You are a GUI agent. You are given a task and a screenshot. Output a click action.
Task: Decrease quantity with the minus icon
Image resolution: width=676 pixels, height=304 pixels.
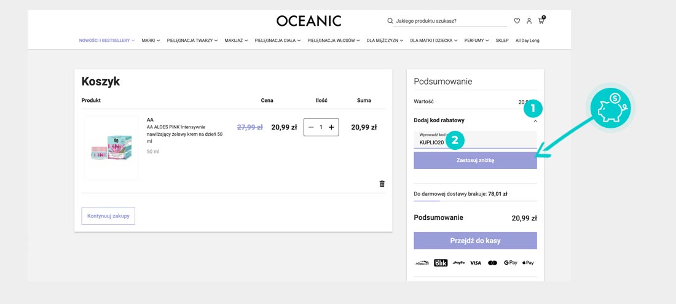311,127
